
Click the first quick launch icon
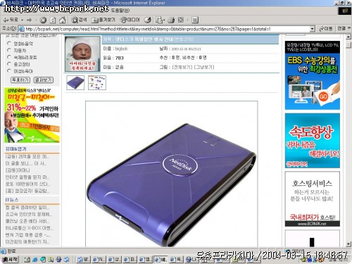pyautogui.click(x=27, y=259)
